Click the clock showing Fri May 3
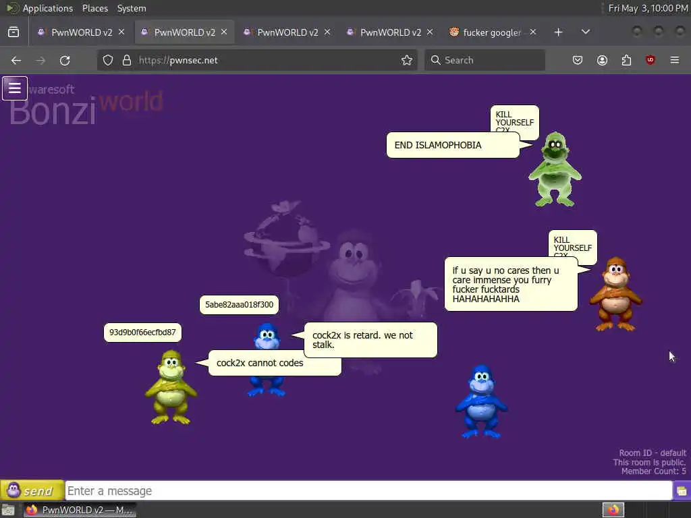This screenshot has width=691, height=518. 648,8
